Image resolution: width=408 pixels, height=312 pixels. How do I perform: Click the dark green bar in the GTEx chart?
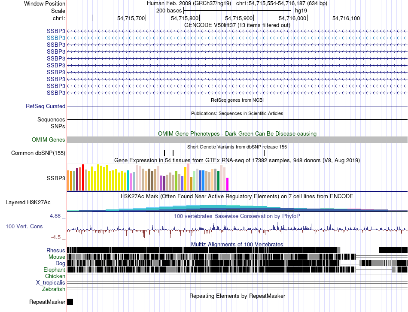tap(219, 181)
